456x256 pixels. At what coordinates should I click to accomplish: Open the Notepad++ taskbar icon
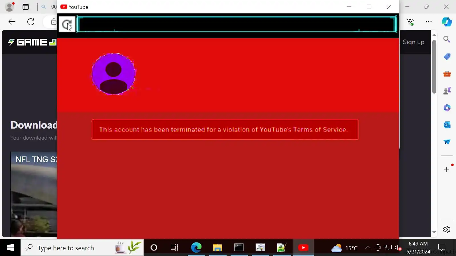tap(282, 248)
